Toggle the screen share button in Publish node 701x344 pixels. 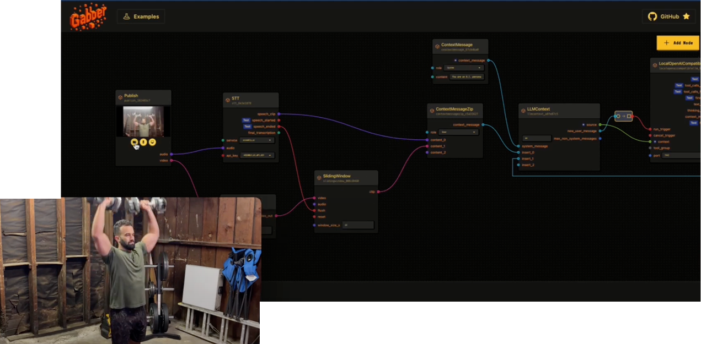152,142
